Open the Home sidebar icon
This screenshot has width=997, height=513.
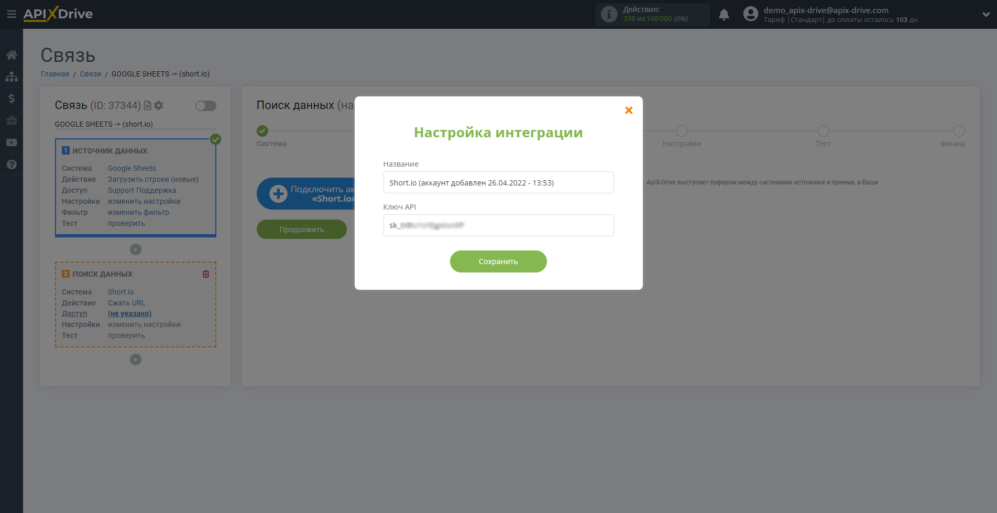12,54
